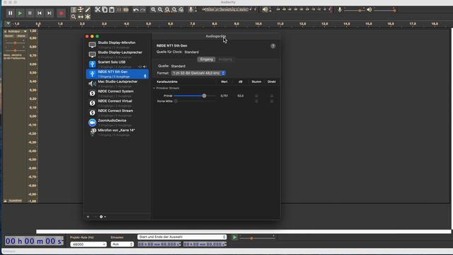Select Scarlett Solo USB device
The height and width of the screenshot is (255, 453).
pyautogui.click(x=117, y=64)
